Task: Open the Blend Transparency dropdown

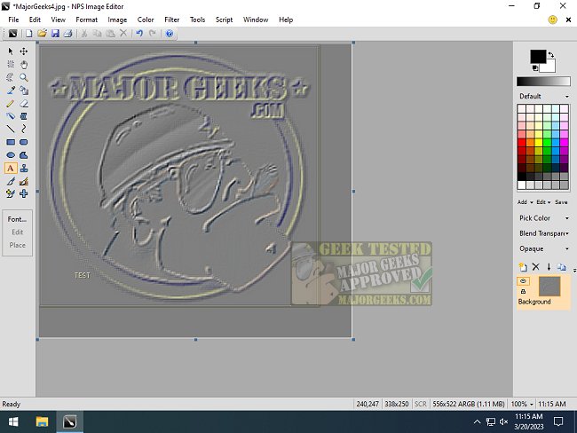Action: (x=544, y=233)
